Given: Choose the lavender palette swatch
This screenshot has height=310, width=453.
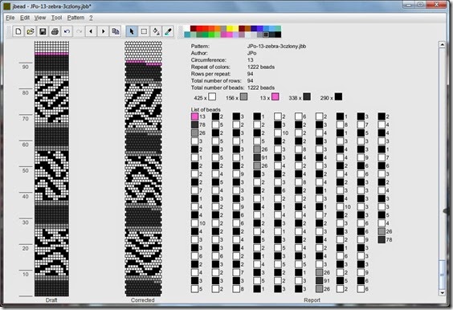Looking at the screenshot, I should 235,35.
